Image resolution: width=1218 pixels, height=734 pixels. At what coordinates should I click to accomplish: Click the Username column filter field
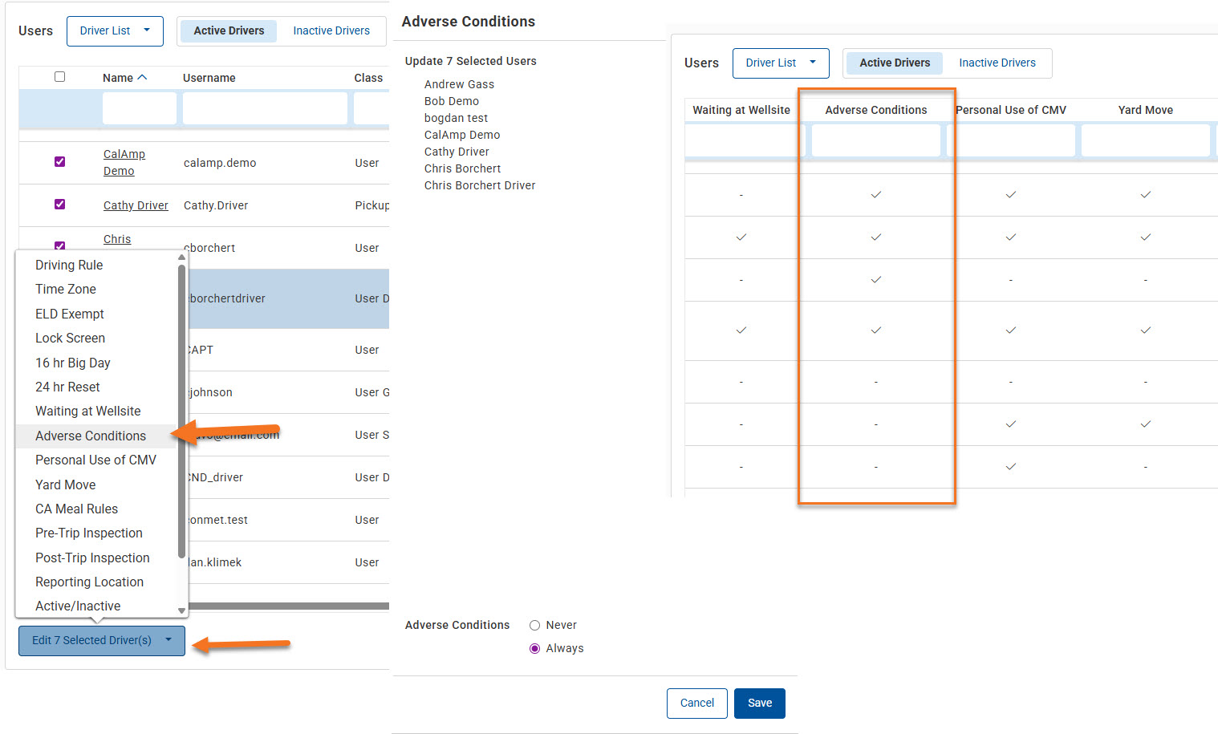click(x=265, y=108)
